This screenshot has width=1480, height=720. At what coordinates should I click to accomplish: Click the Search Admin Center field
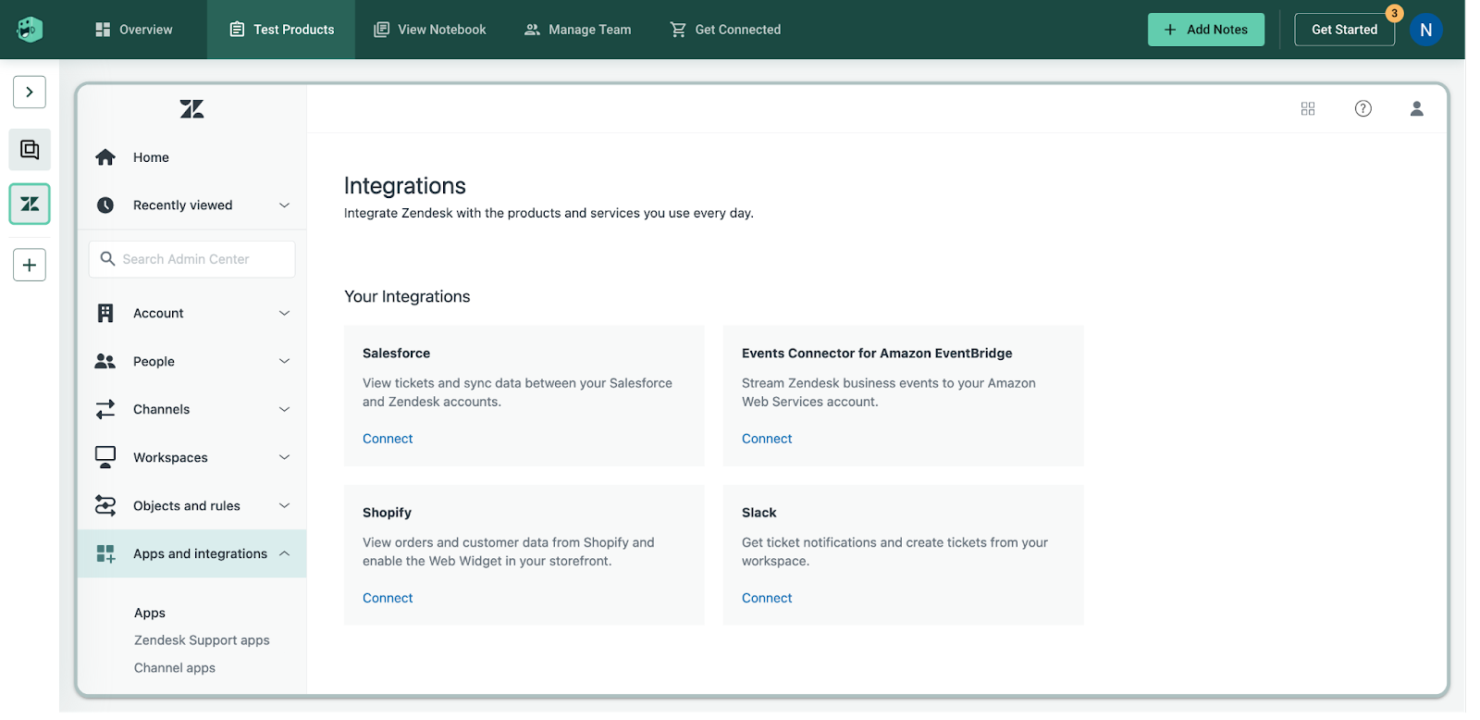pyautogui.click(x=192, y=259)
